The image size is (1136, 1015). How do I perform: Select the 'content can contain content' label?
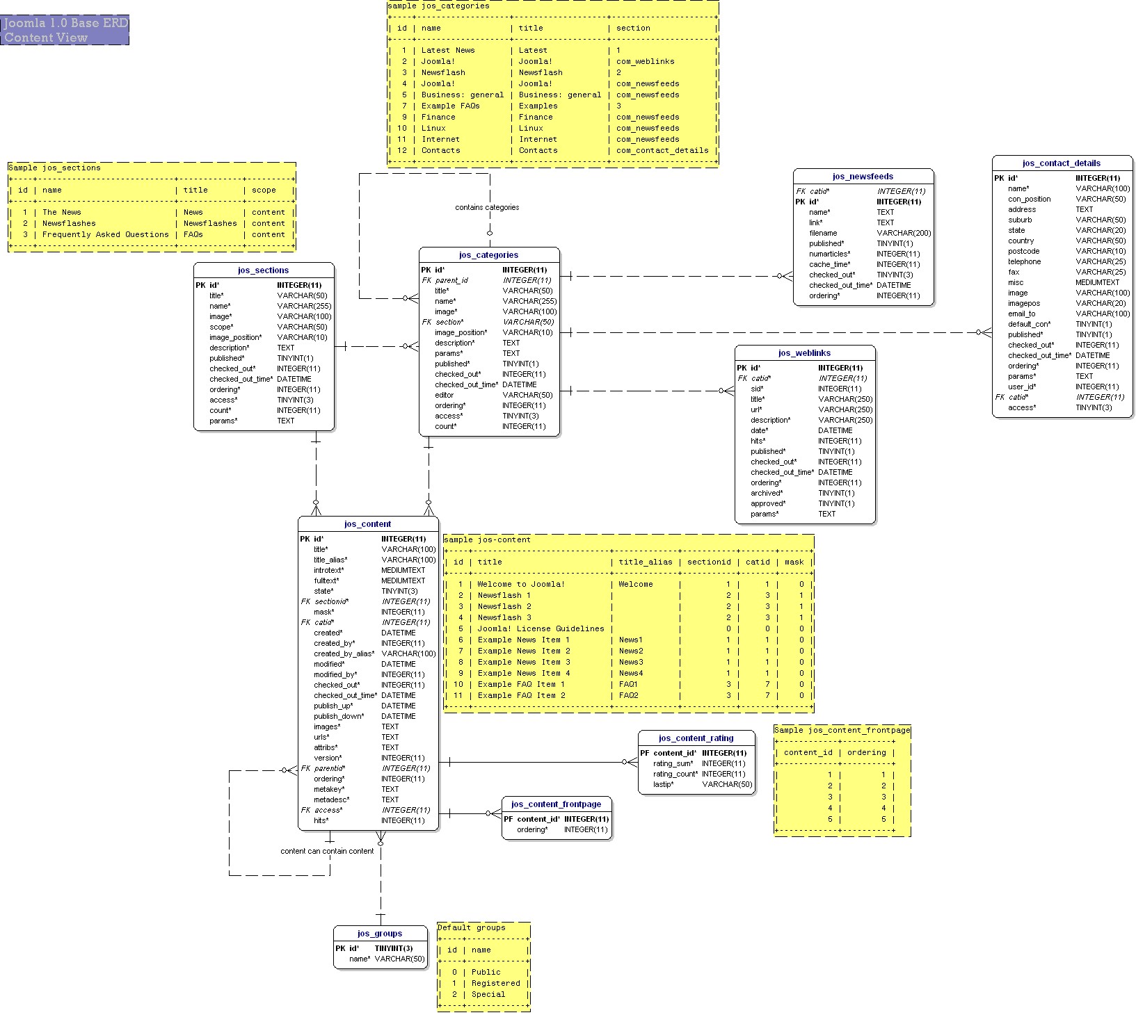(327, 851)
